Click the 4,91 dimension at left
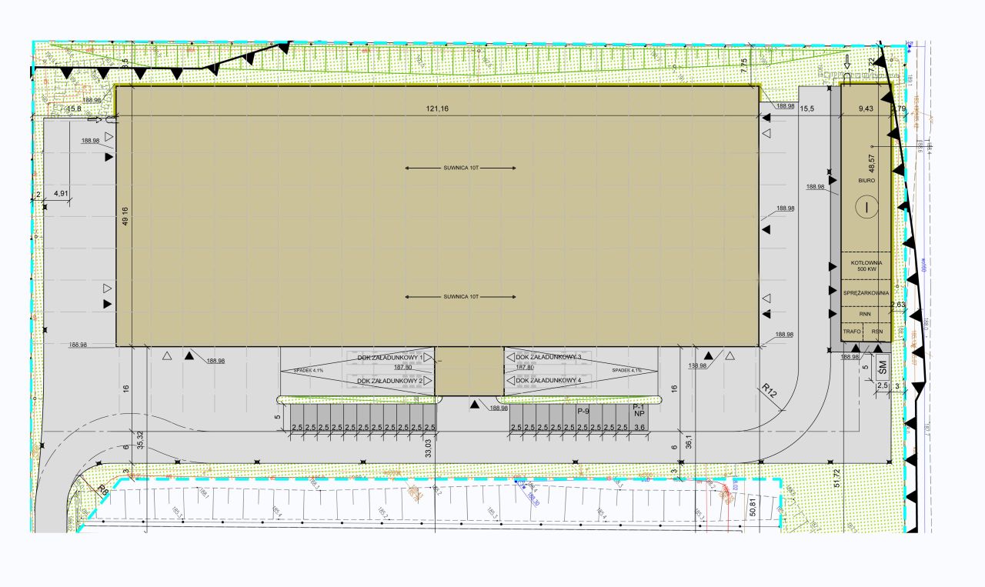 [x=62, y=195]
